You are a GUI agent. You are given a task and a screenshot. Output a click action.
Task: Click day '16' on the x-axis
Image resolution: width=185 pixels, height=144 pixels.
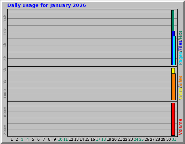(x=92, y=139)
